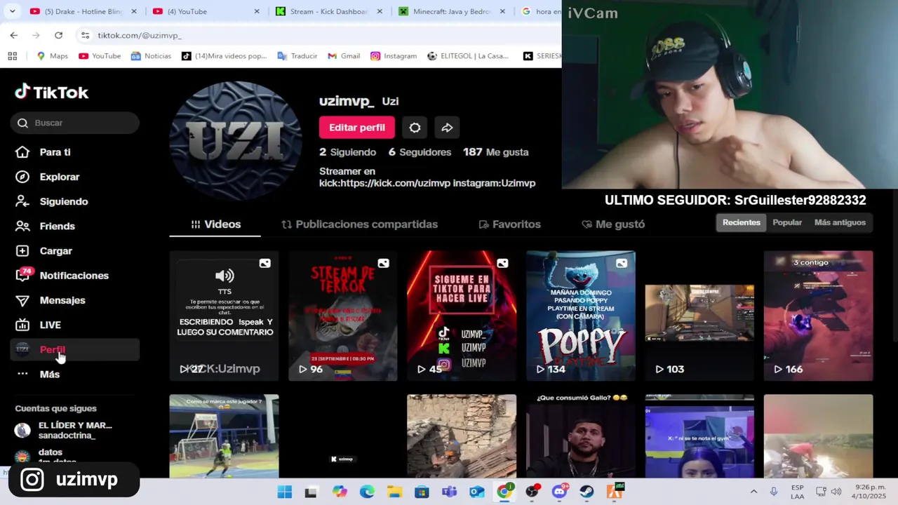Click the UZI profile avatar
898x505 pixels.
pyautogui.click(x=236, y=141)
